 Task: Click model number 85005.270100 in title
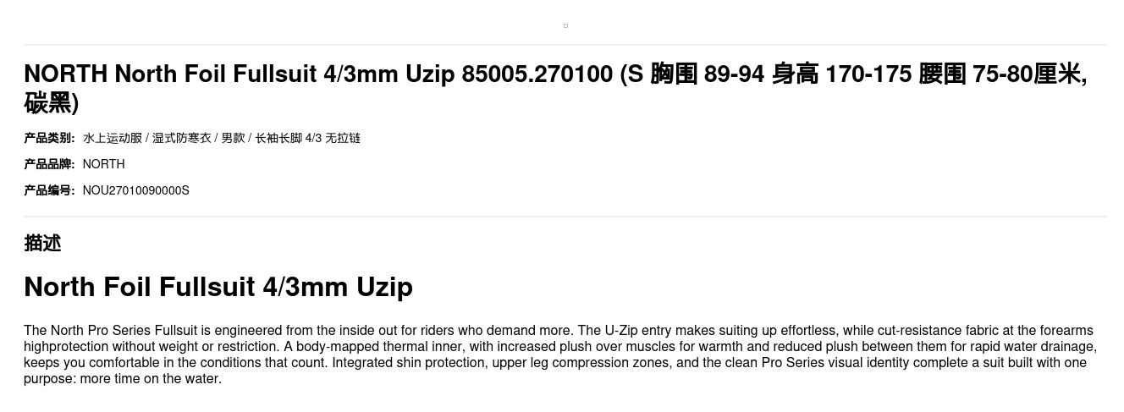point(537,74)
